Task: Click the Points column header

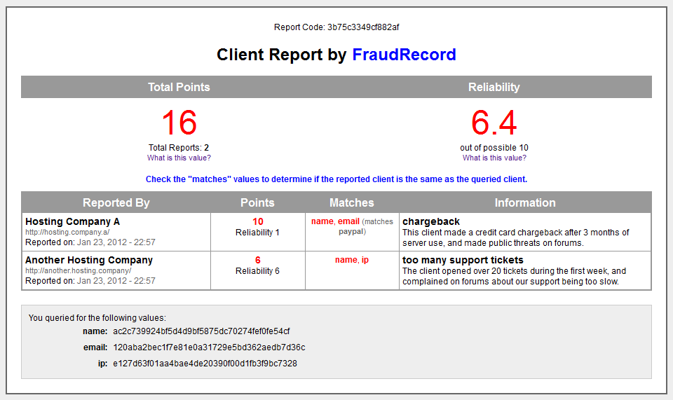Action: coord(257,202)
